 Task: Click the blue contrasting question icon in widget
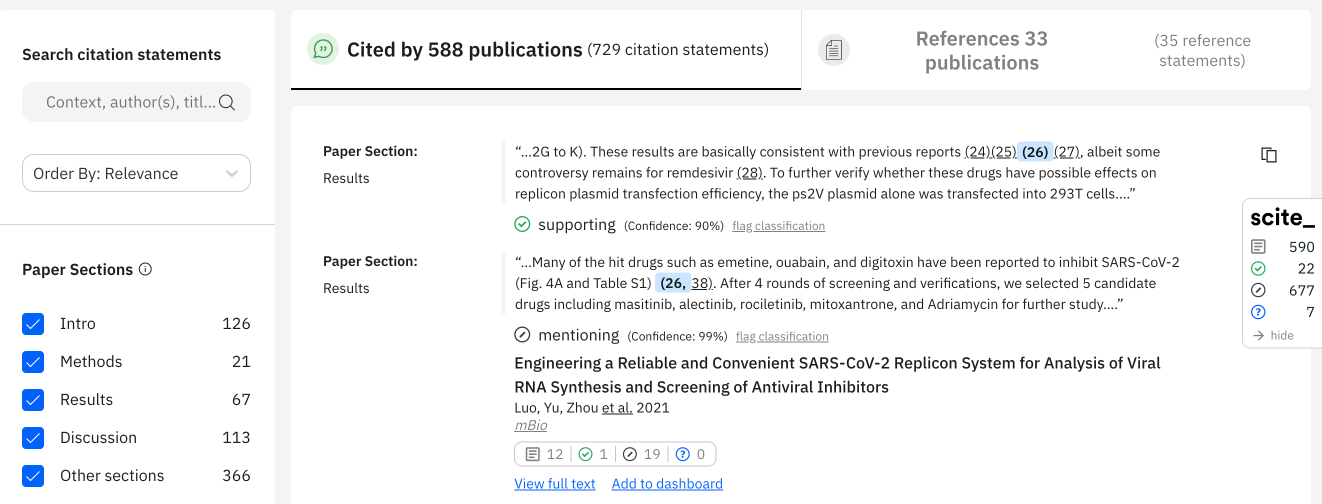[x=1258, y=311]
